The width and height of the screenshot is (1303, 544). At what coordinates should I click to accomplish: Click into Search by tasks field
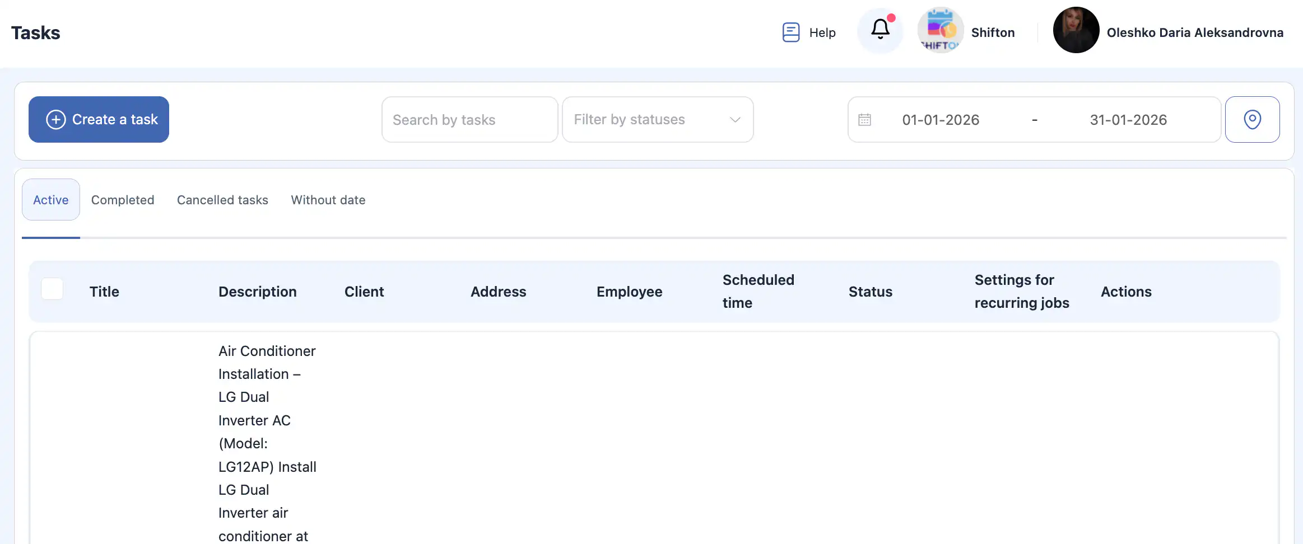click(x=469, y=120)
